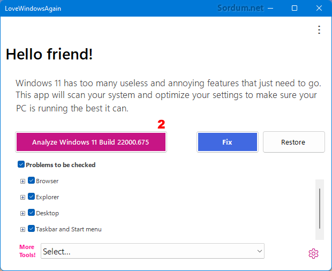Screen dimensions: 332x271
Task: Click the More Tools! pink label
Action: point(27,251)
